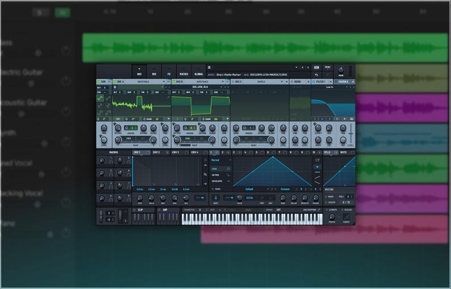Open the LFO Forward direction dropdown
This screenshot has width=451, height=289.
point(285,189)
